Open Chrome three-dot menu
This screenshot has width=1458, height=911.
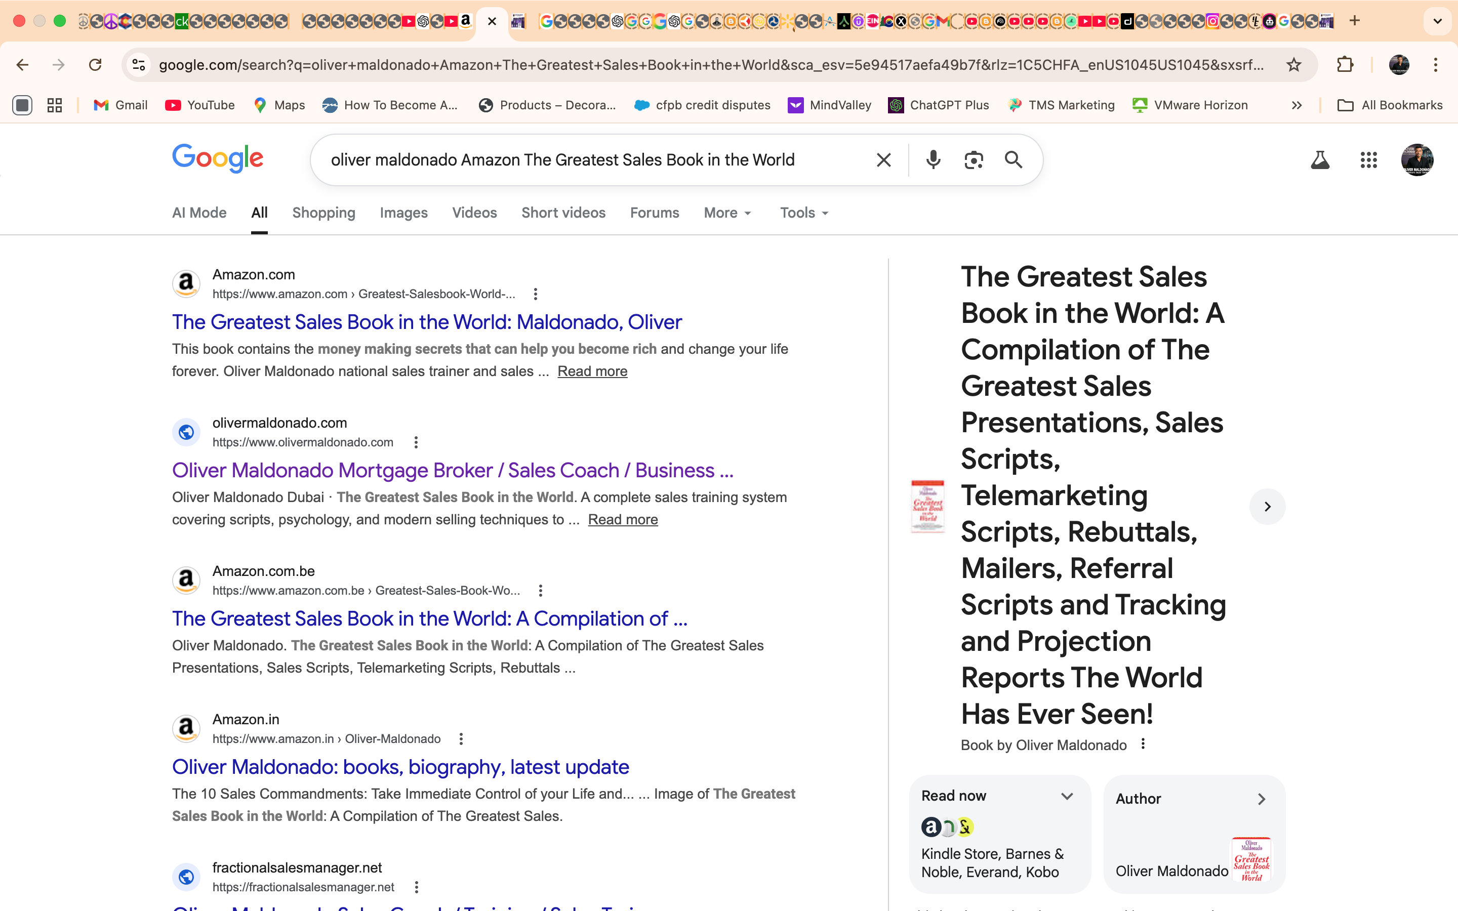[x=1436, y=64]
